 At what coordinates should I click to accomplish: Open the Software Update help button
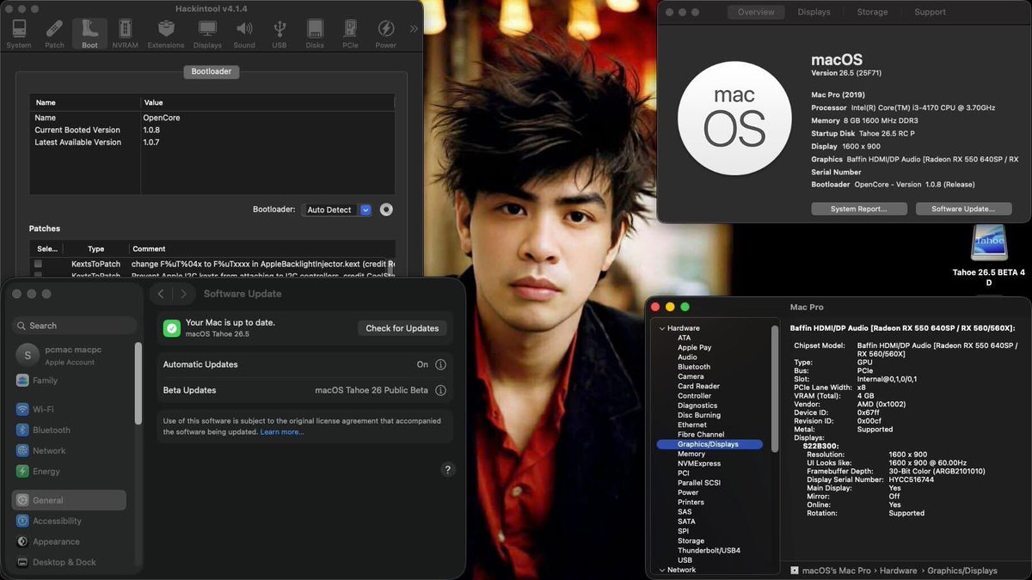point(447,469)
